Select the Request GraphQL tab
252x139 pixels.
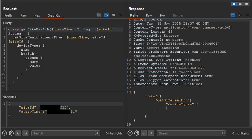(x=54, y=16)
